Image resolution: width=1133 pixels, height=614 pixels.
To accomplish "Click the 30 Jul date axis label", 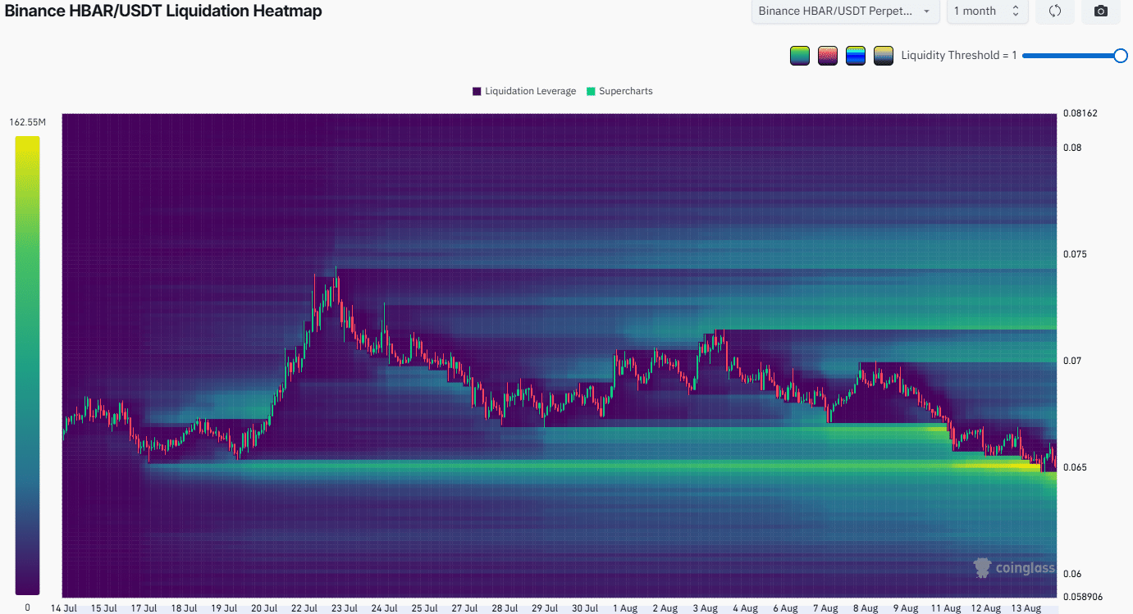I will 584,608.
